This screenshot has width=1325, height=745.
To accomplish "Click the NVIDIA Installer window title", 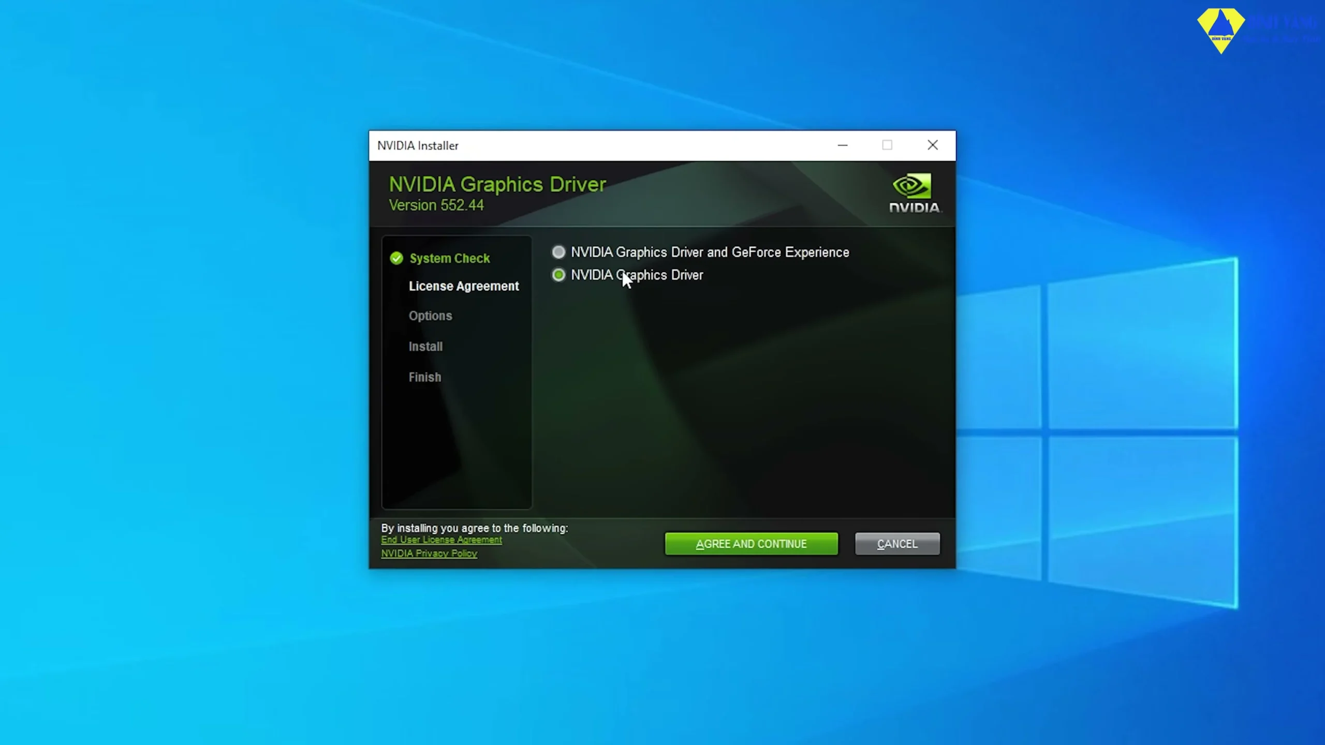I will pos(418,146).
